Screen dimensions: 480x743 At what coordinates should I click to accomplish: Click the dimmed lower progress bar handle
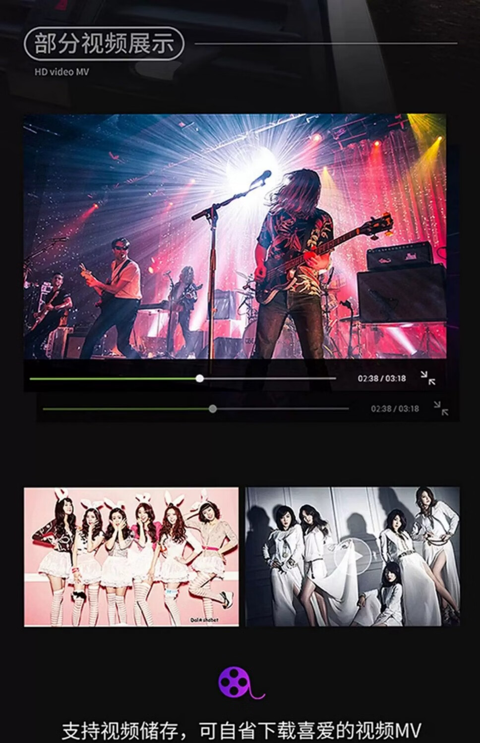[x=213, y=409]
